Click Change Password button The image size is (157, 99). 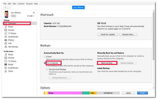point(60,78)
